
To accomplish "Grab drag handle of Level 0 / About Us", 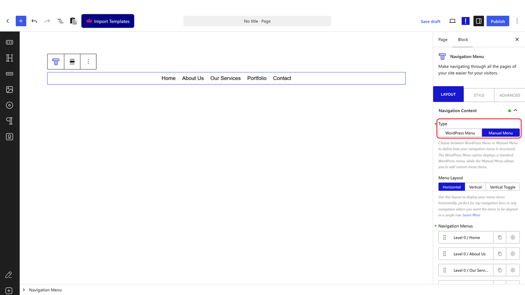I will tap(444, 254).
